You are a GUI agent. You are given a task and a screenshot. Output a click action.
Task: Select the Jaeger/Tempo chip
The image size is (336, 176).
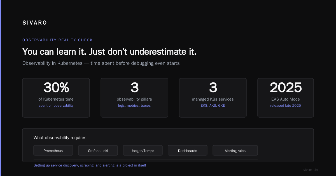(143, 150)
